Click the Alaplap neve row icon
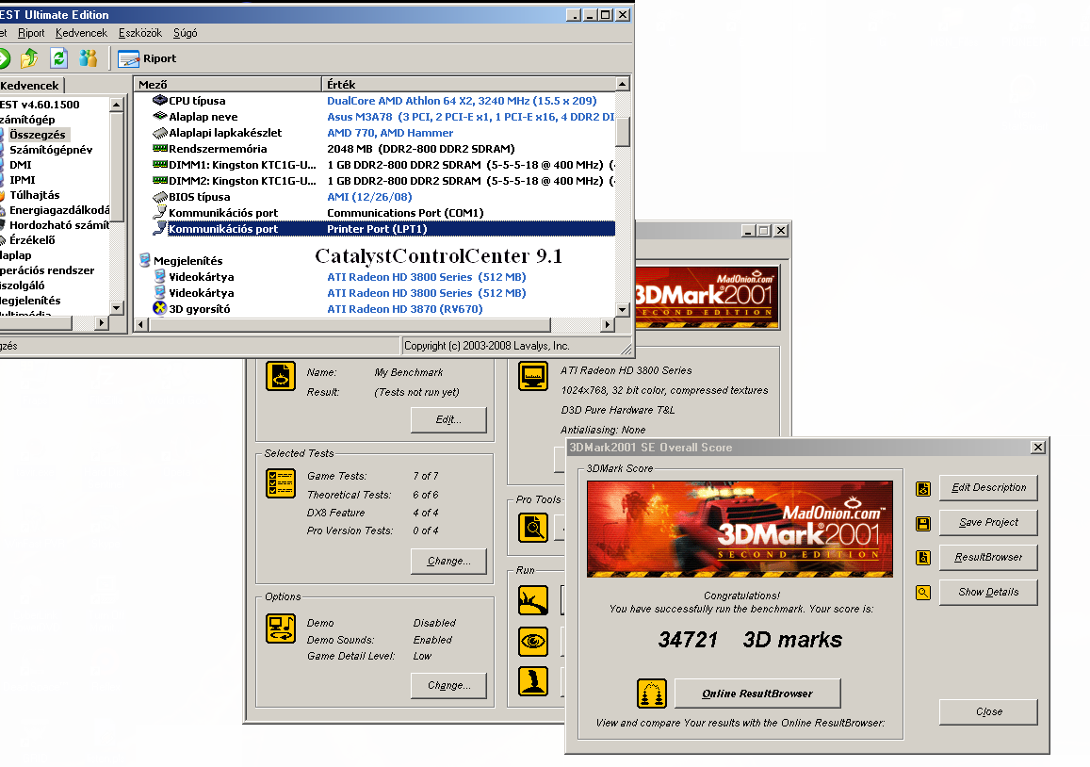This screenshot has width=1090, height=767. tap(160, 116)
